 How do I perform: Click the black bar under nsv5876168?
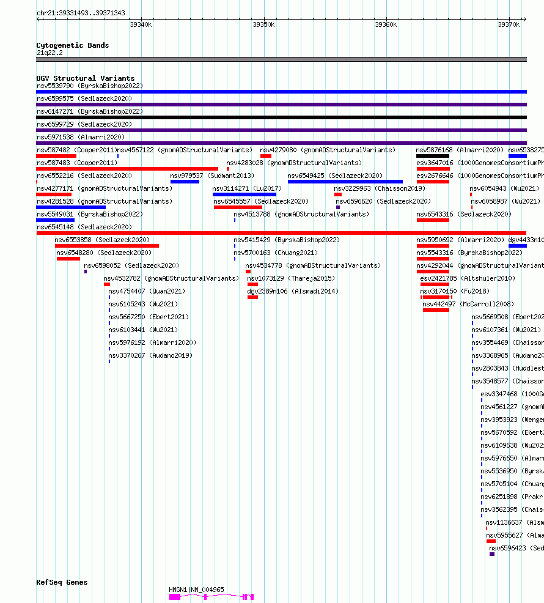coord(433,156)
